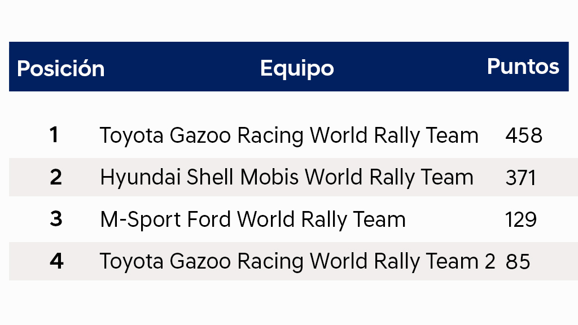Click the 85 points value
This screenshot has width=578, height=325.
[518, 262]
